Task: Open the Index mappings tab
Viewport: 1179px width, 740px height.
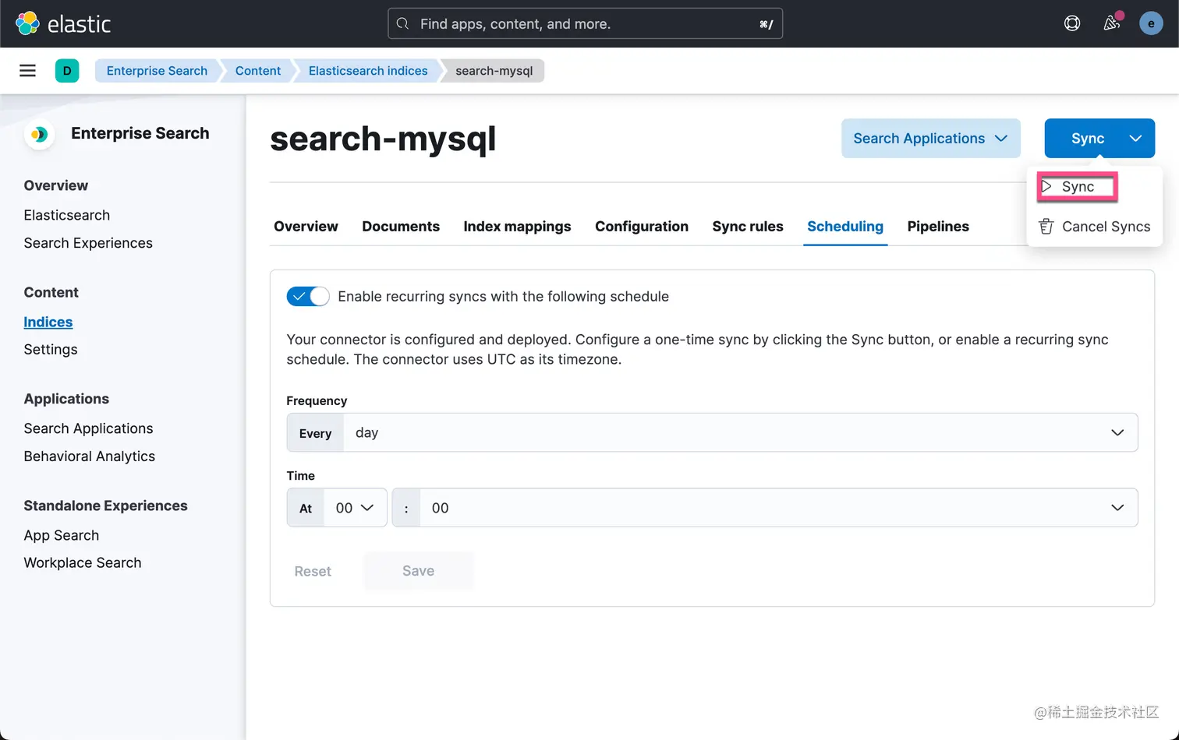Action: [517, 227]
